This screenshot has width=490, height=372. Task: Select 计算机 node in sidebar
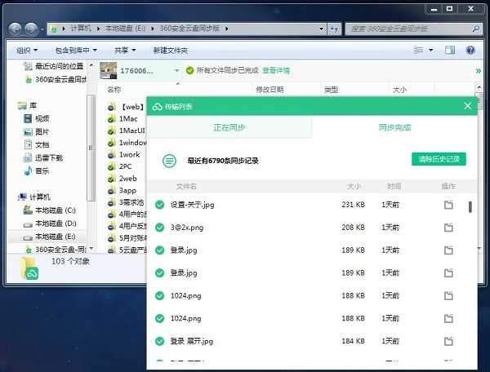pos(34,197)
